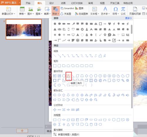Pick the straight line shape
Screen dimensions: 147x137
tap(55, 56)
